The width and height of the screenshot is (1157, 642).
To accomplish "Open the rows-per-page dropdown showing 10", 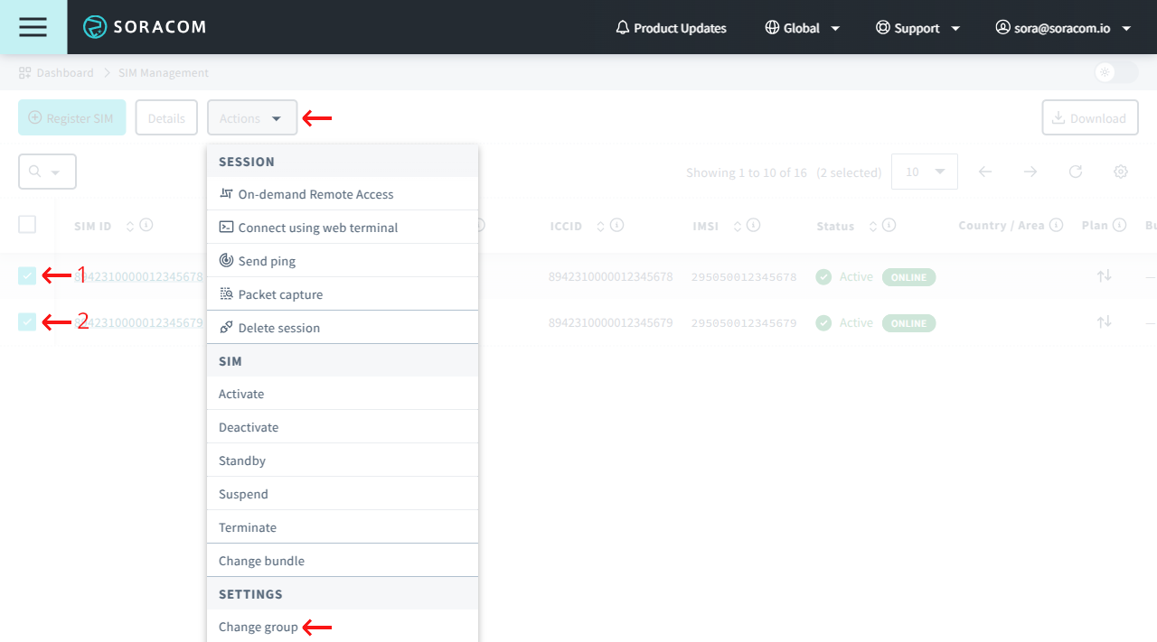I will (924, 172).
